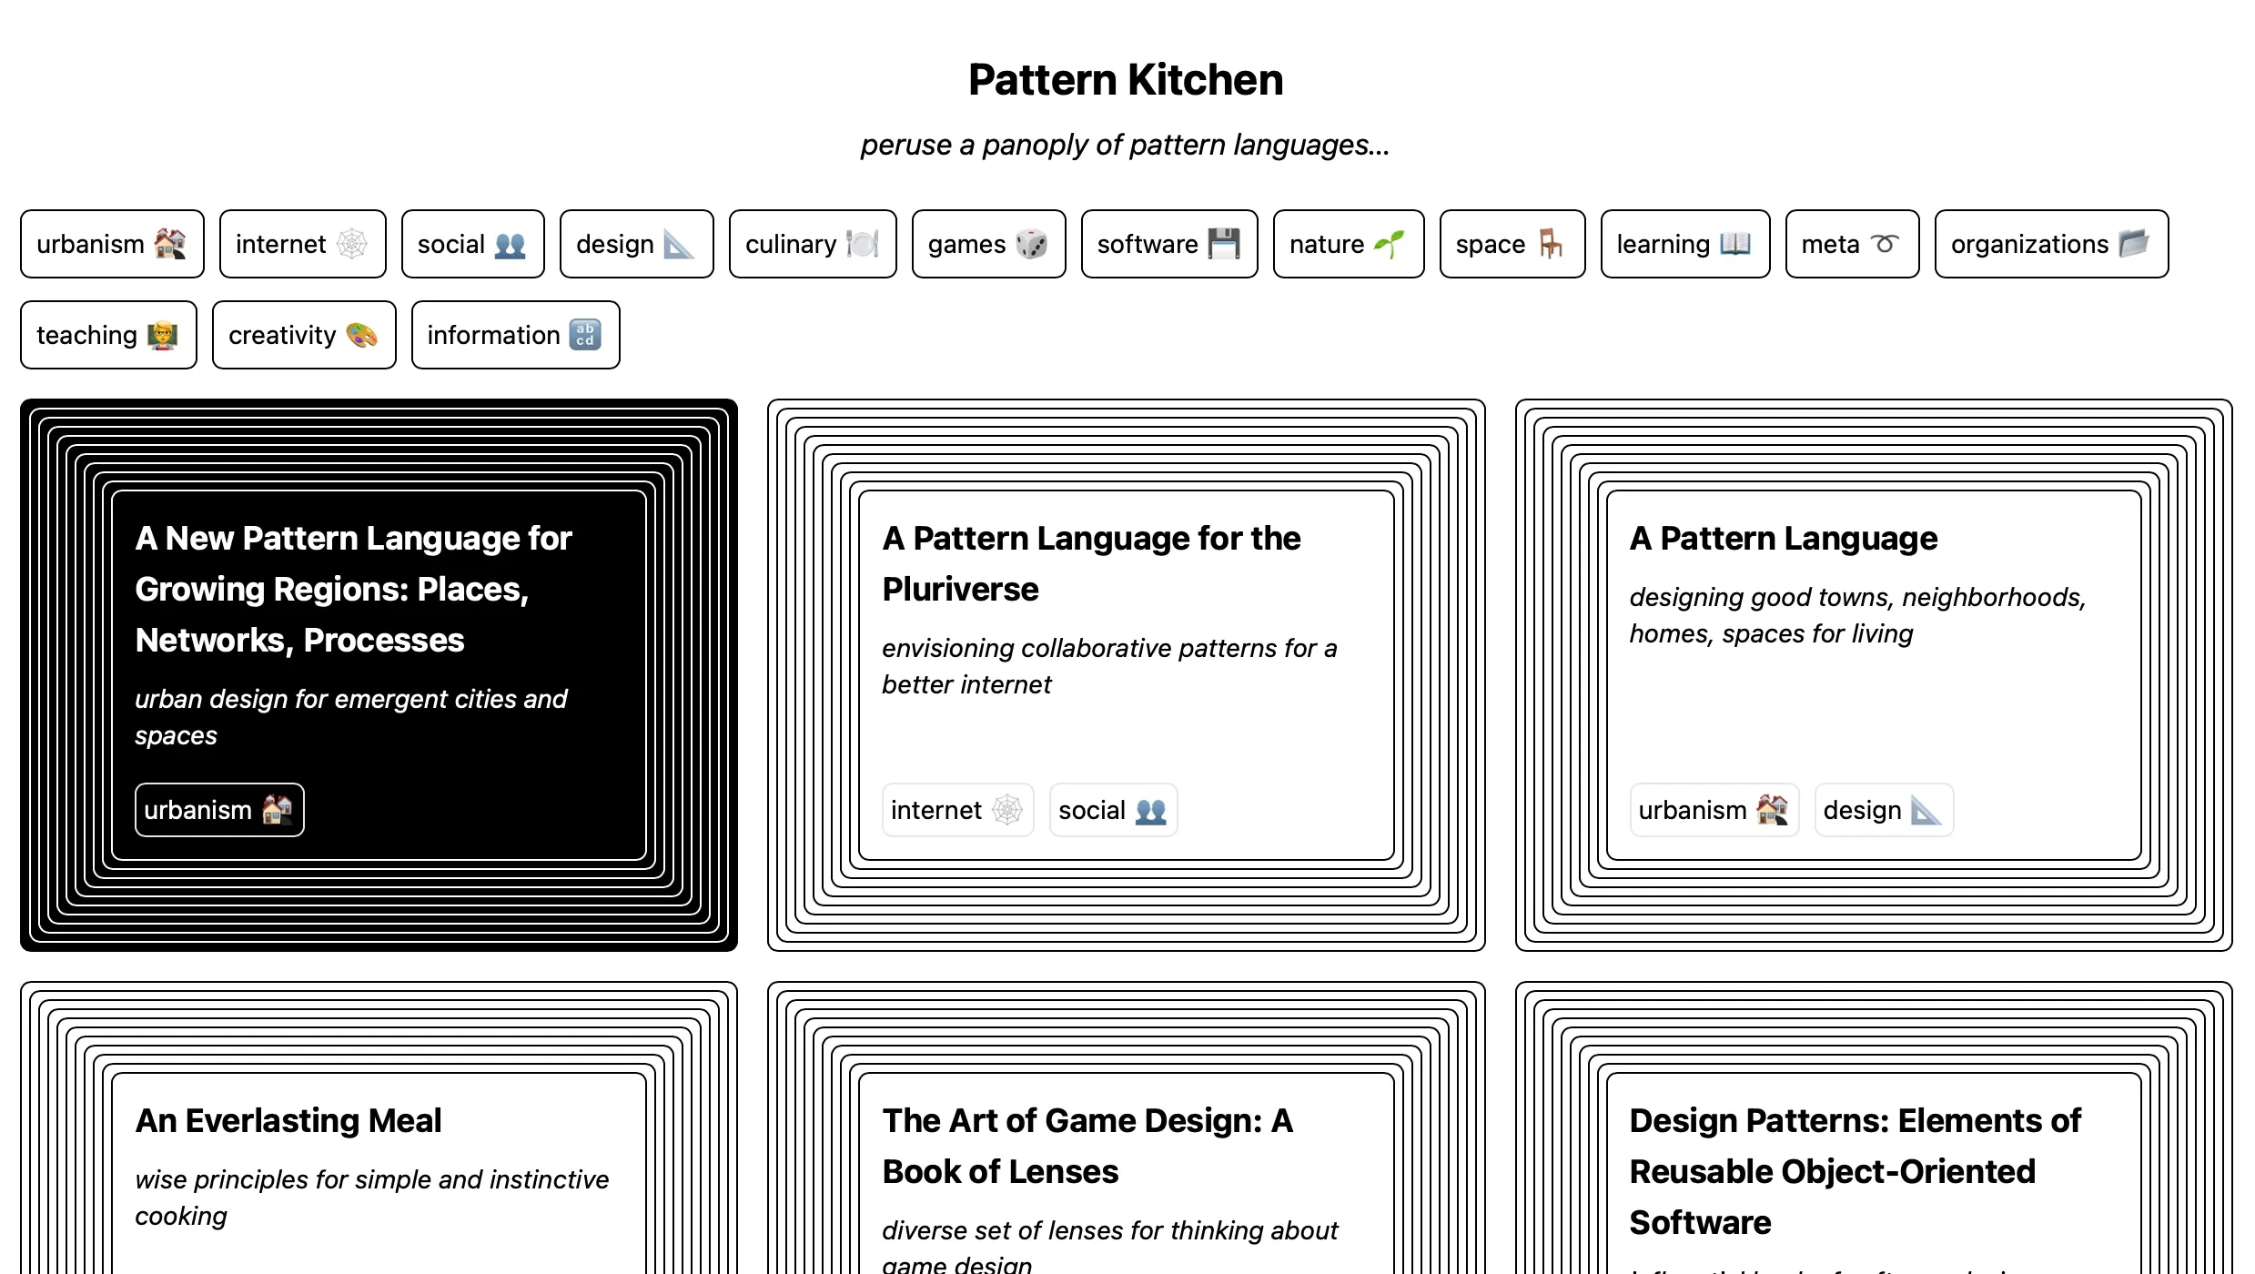Click the floppy disk software emoji

(1224, 244)
